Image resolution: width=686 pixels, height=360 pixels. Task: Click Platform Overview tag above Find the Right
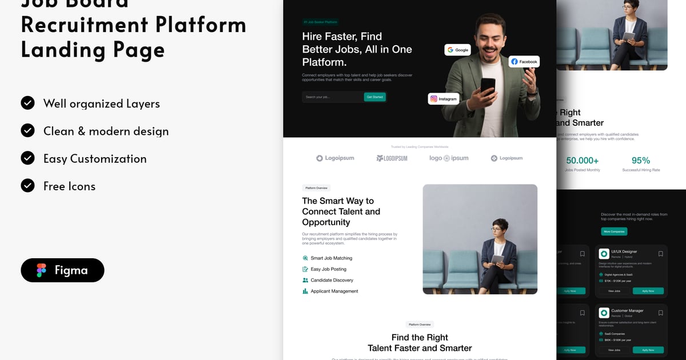[420, 325]
